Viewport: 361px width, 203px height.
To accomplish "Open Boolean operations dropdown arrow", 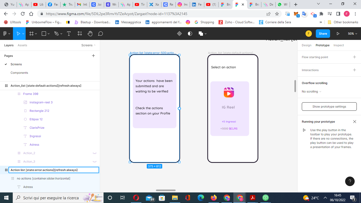I will 206,34.
